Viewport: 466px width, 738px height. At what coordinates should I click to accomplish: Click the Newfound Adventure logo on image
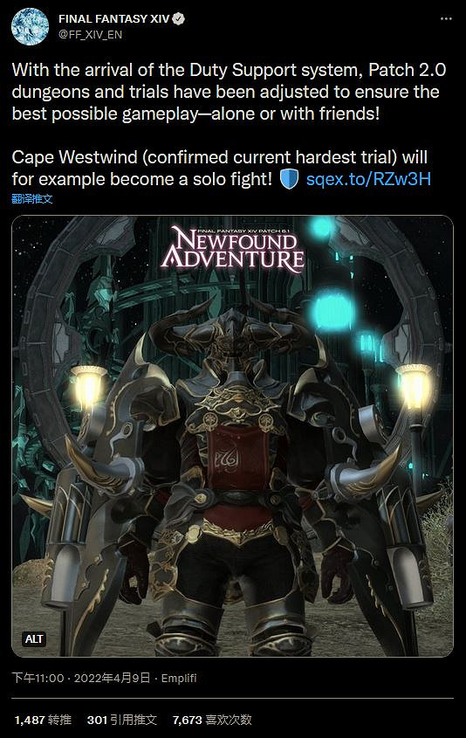point(233,250)
